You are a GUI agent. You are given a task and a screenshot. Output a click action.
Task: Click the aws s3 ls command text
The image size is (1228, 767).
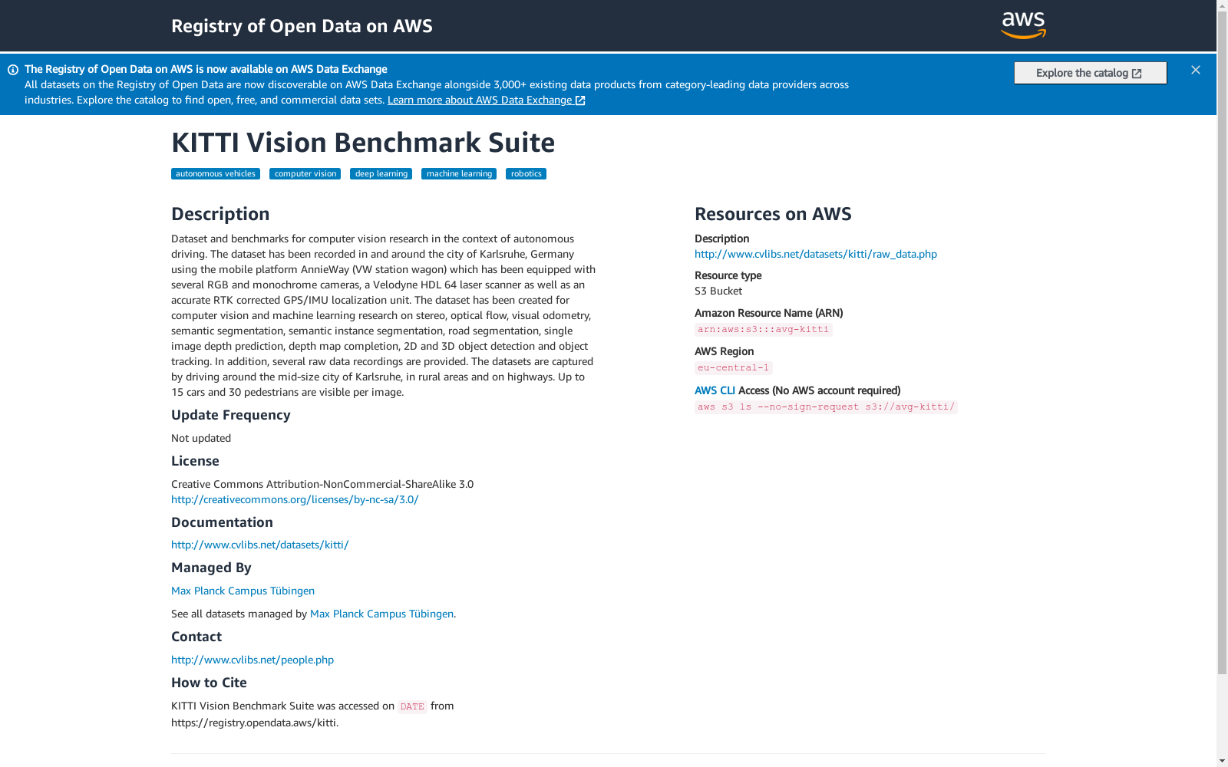point(826,407)
